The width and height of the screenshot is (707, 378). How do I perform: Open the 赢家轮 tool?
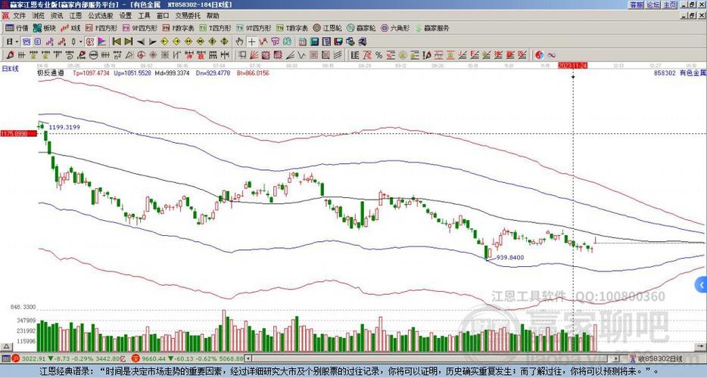[361, 28]
